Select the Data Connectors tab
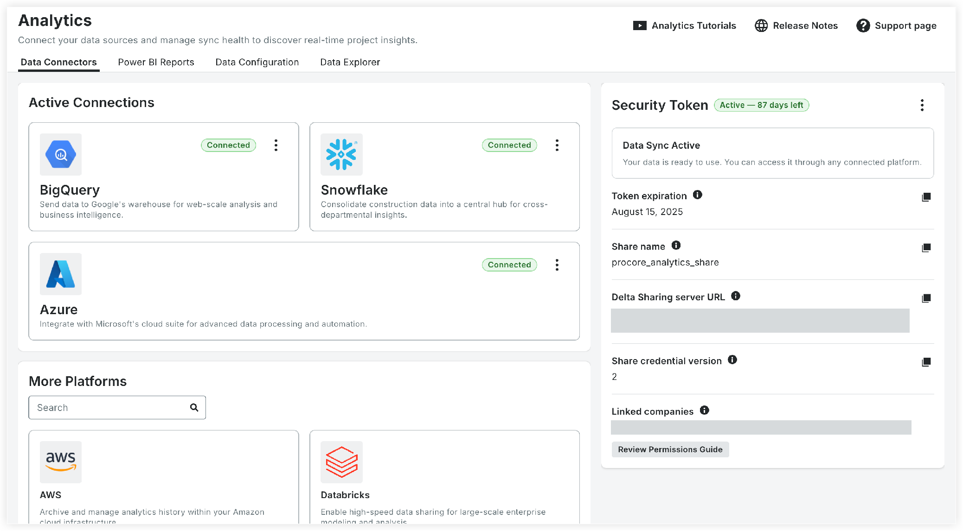963x531 pixels. (x=59, y=62)
